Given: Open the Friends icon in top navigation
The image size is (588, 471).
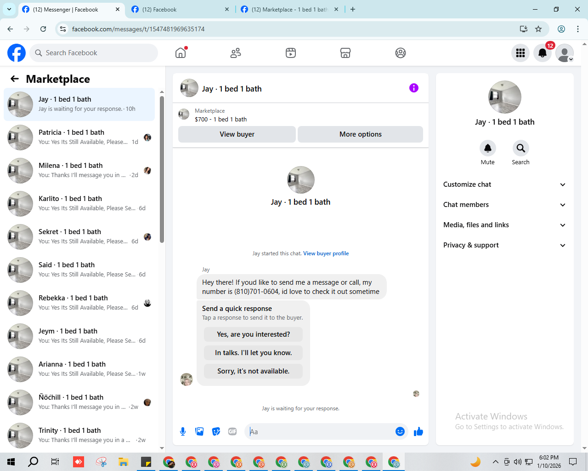Looking at the screenshot, I should click(236, 53).
